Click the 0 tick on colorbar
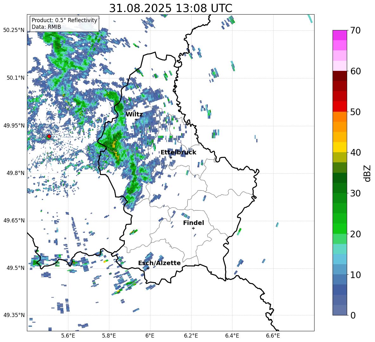375x342 pixels. coord(353,315)
